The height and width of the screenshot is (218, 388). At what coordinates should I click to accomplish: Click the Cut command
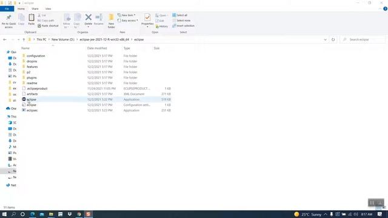[42, 15]
